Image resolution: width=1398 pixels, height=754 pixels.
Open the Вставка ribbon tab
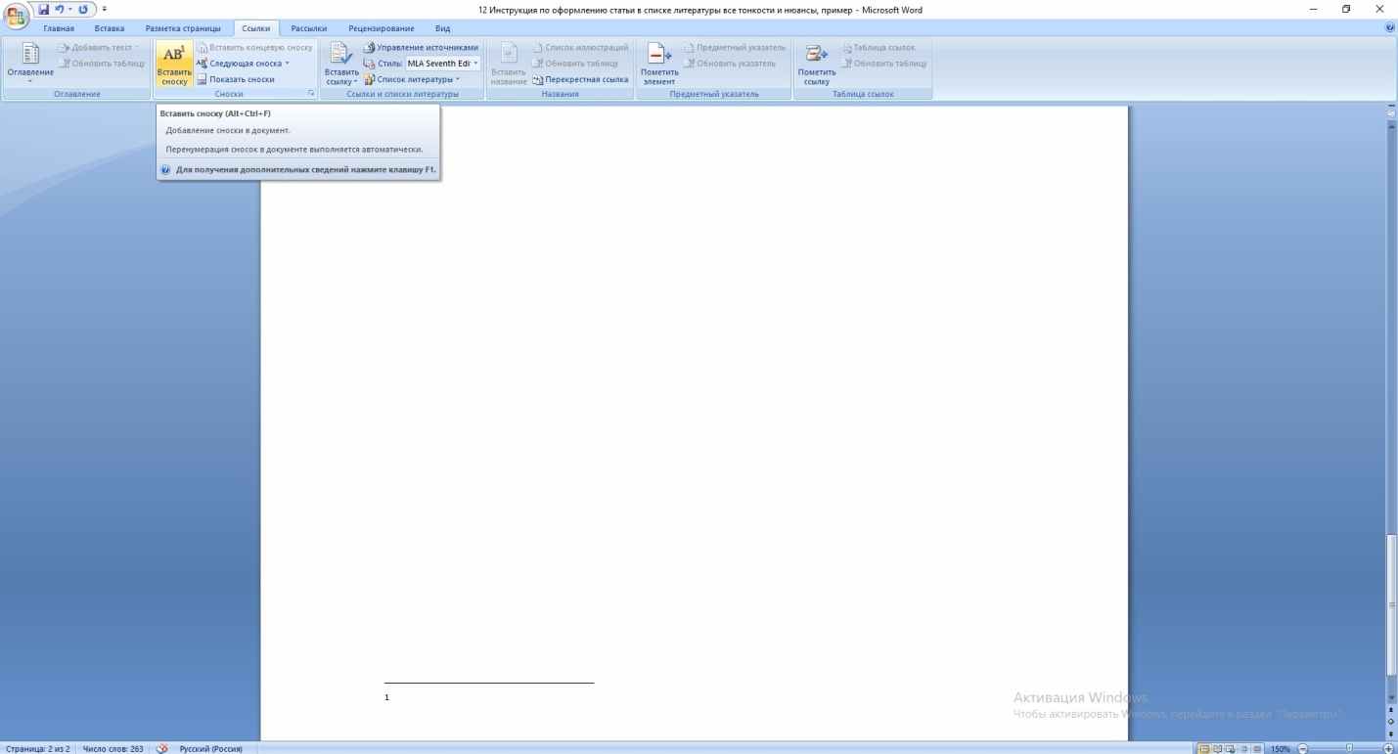[110, 28]
